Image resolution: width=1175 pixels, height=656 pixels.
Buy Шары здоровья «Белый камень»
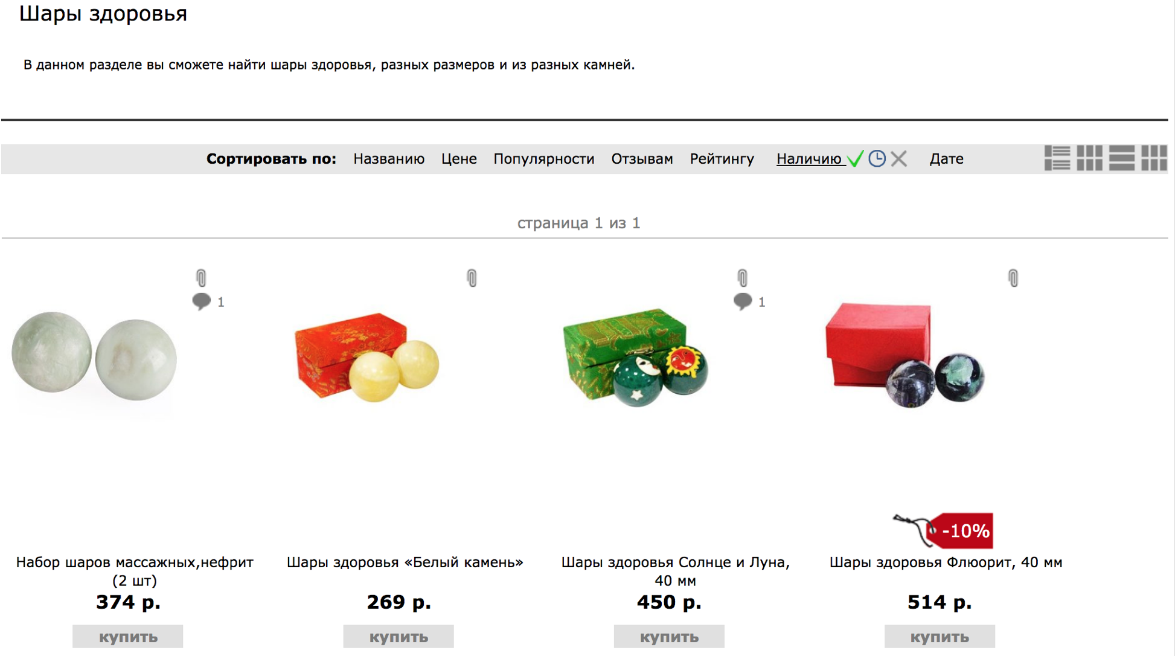(x=399, y=637)
